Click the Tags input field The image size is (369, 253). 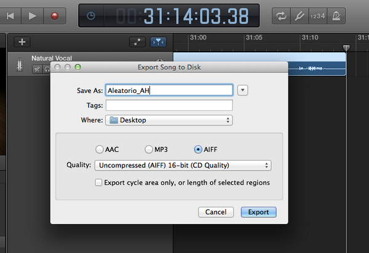click(x=169, y=105)
